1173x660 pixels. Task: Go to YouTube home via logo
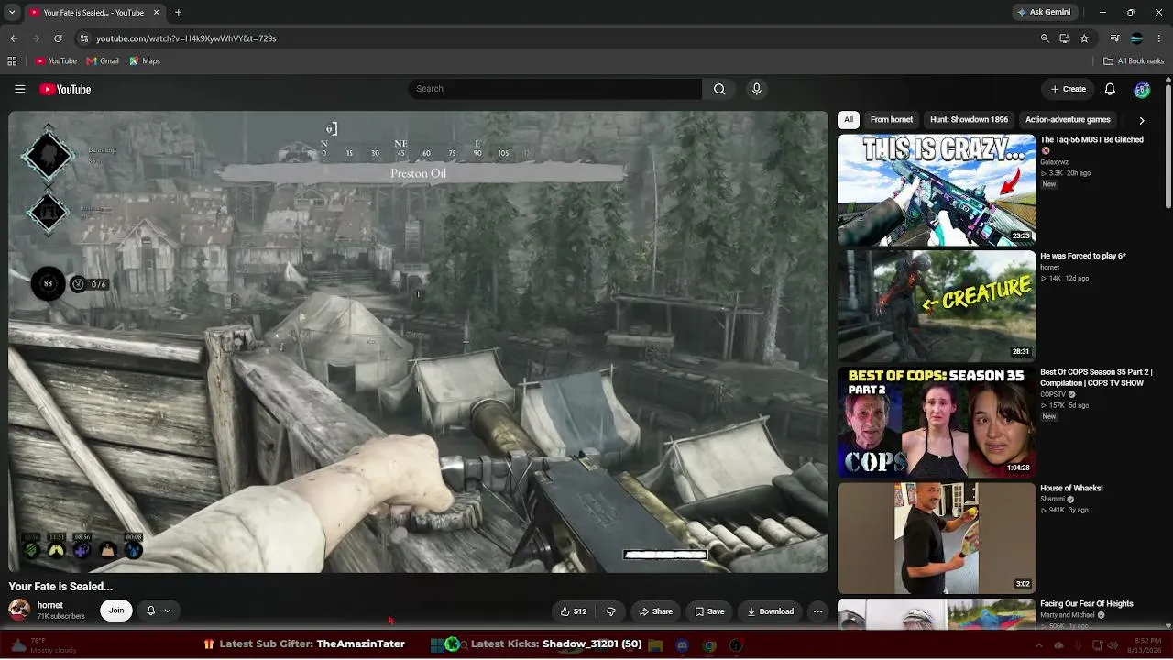pos(65,89)
